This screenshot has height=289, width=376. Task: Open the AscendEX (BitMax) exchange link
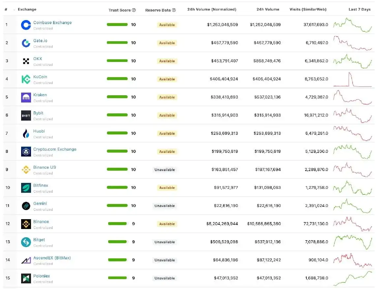pyautogui.click(x=52, y=258)
